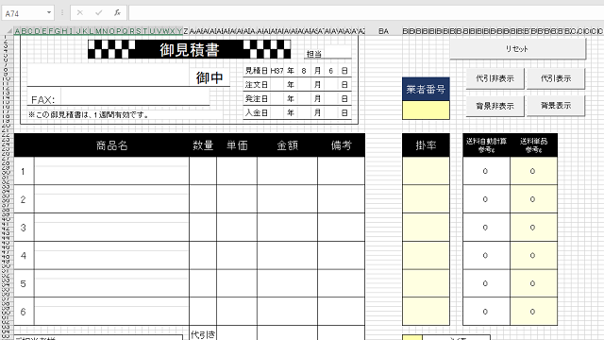604x340 pixels.
Task: Click the 見積日 label cell
Action: click(x=256, y=71)
